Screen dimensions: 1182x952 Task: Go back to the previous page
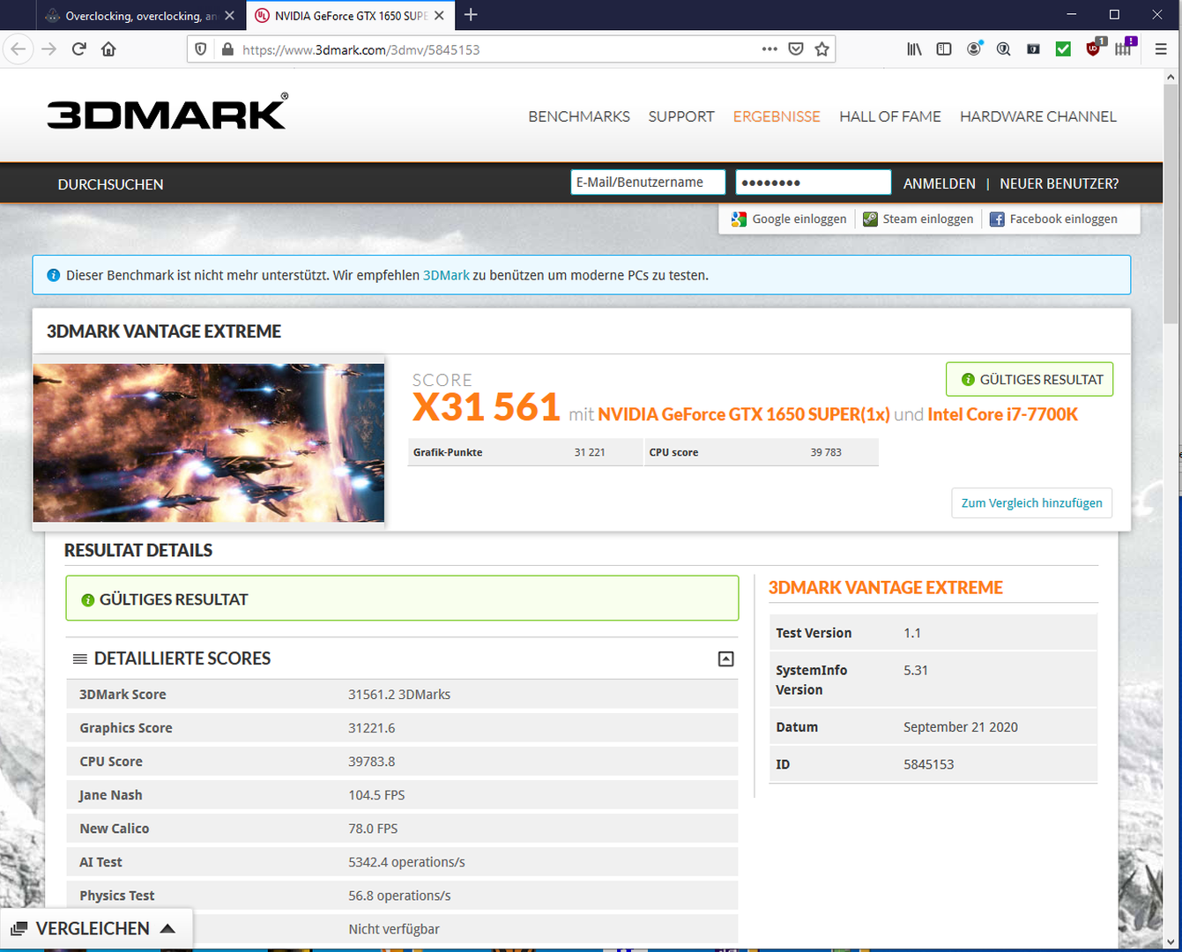19,49
